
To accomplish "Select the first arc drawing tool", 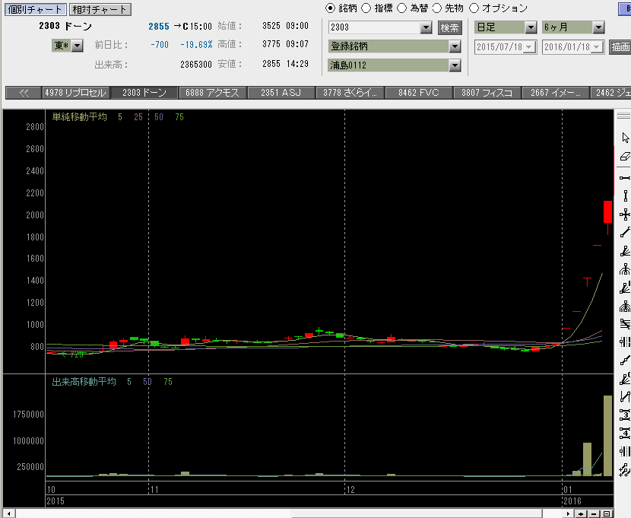I will [x=625, y=269].
